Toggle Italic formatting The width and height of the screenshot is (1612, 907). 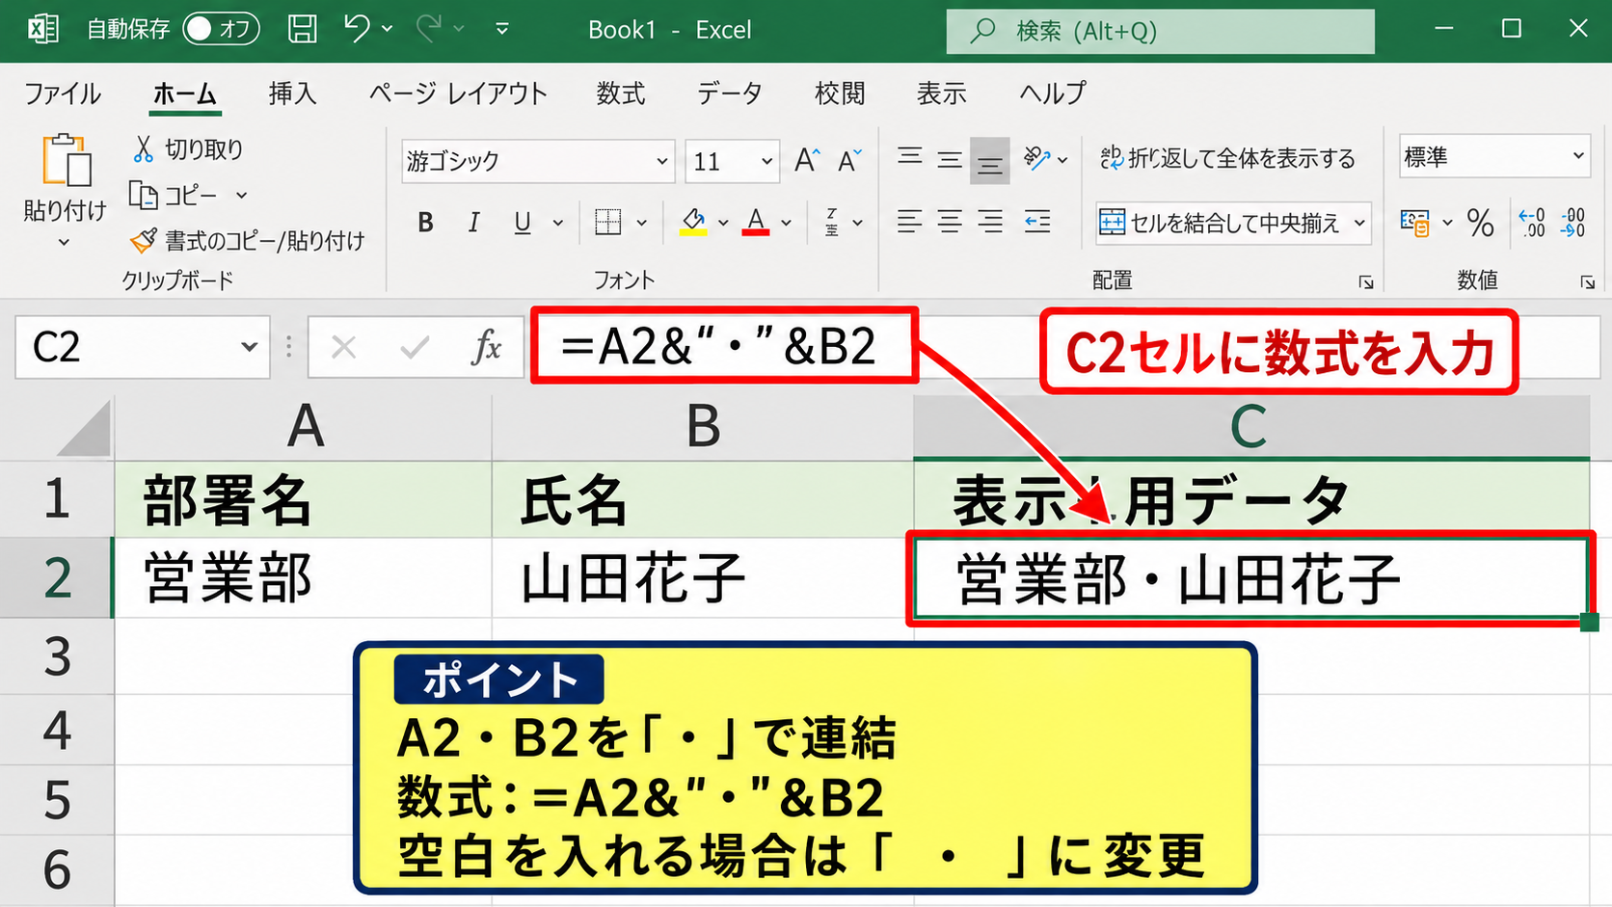[473, 223]
